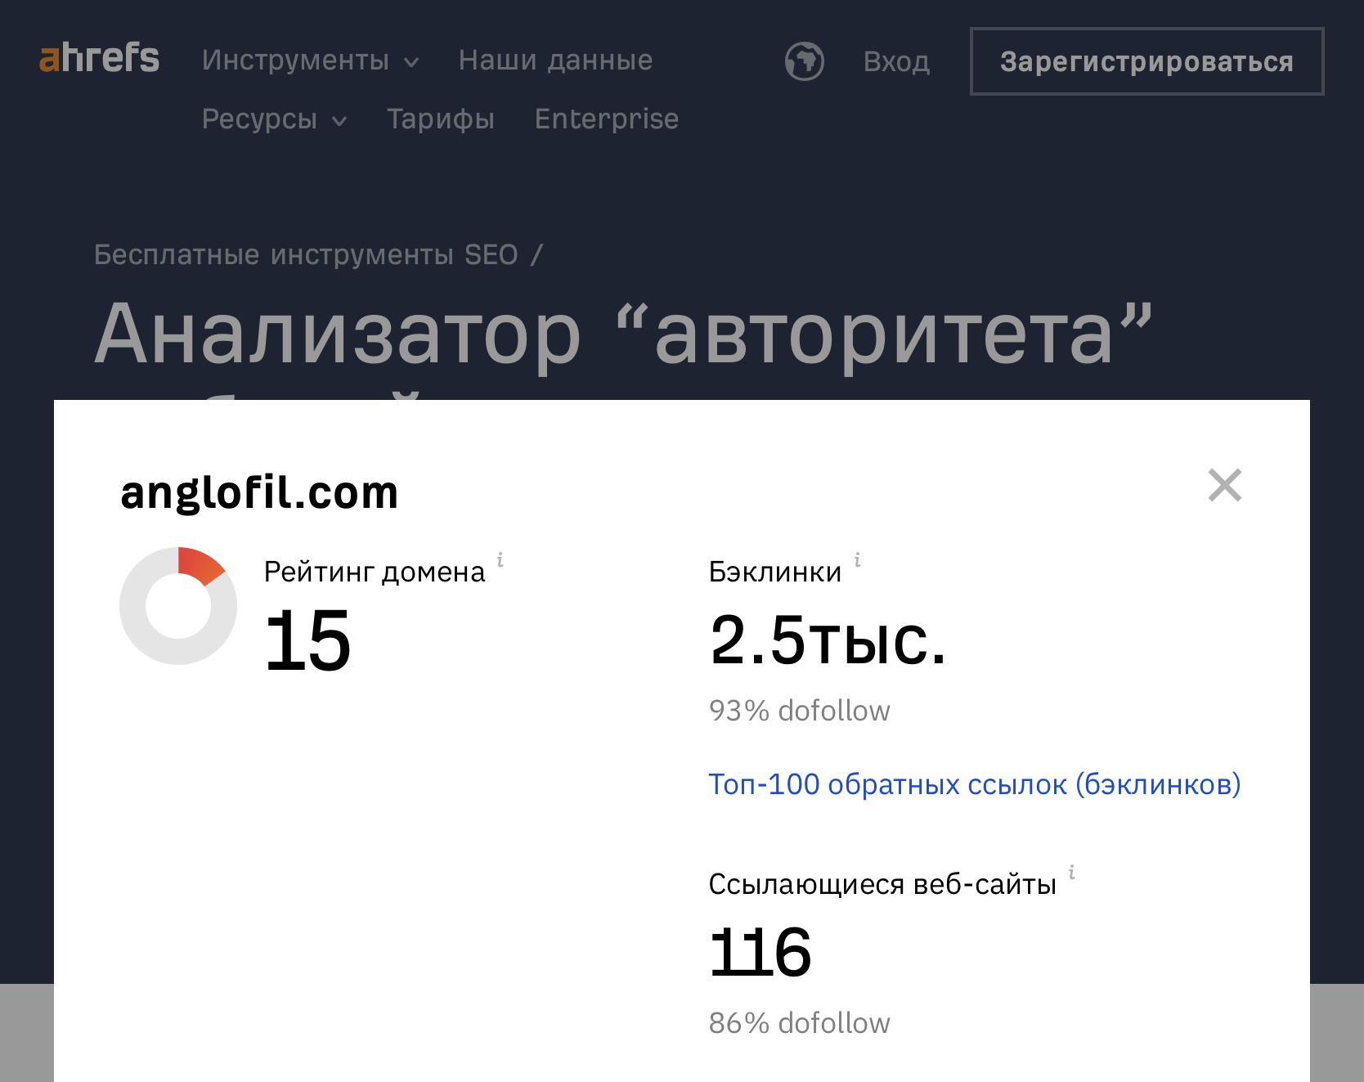This screenshot has height=1082, width=1364.
Task: Open the Тарифы page
Action: [x=441, y=119]
